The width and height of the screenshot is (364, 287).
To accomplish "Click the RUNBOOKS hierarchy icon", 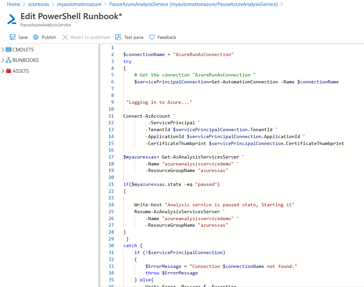I will coord(9,60).
